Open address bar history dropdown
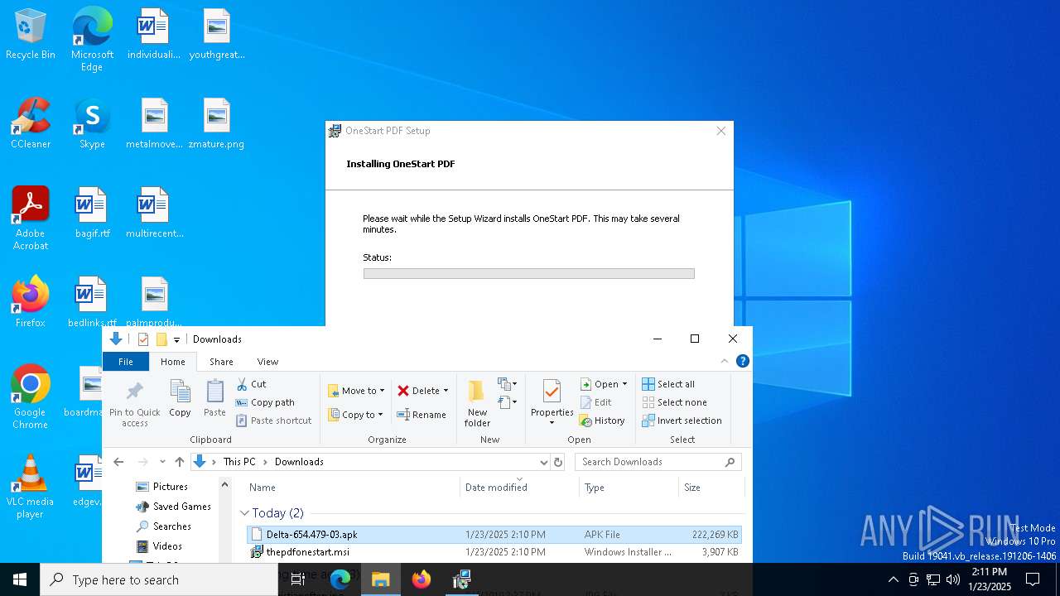The image size is (1060, 596). pos(543,462)
